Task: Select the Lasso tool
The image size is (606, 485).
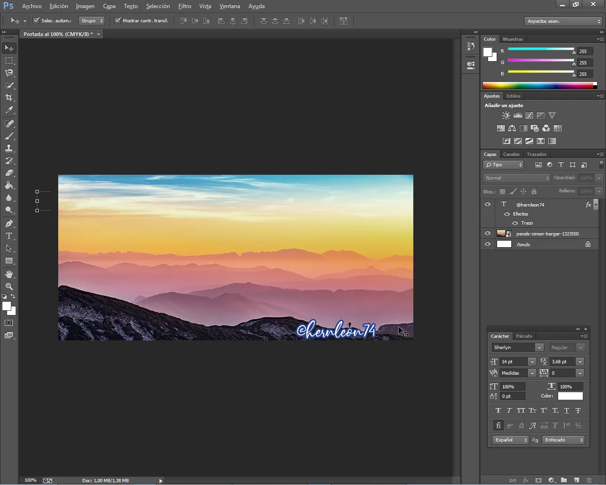Action: point(9,73)
